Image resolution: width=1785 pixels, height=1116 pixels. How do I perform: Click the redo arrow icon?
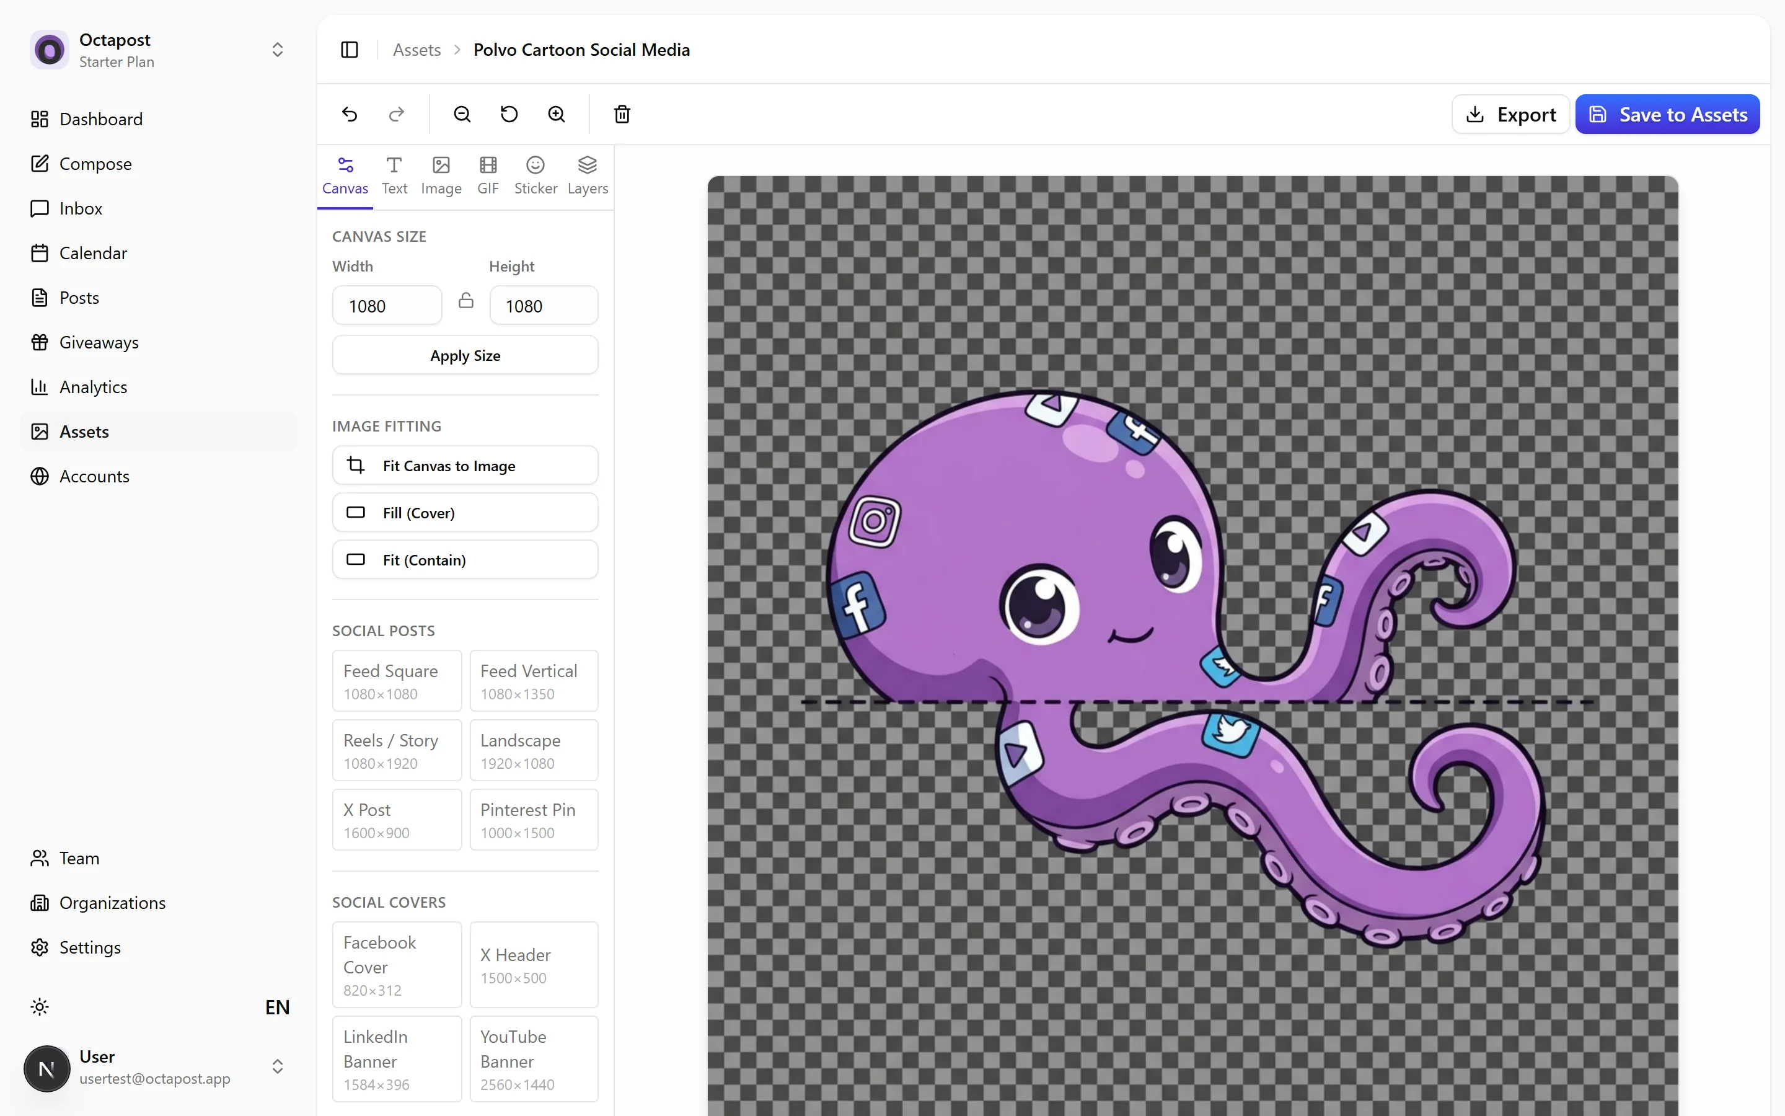(397, 115)
